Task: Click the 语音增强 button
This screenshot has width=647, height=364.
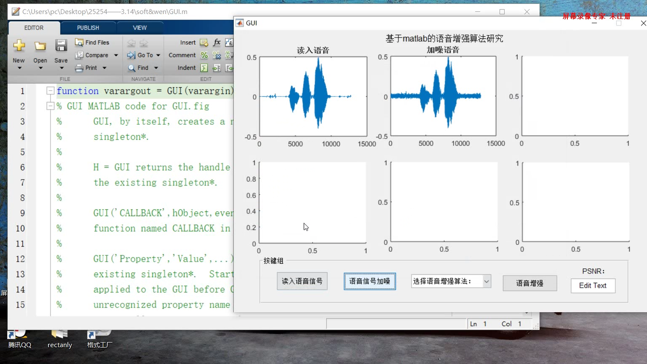Action: pyautogui.click(x=530, y=283)
